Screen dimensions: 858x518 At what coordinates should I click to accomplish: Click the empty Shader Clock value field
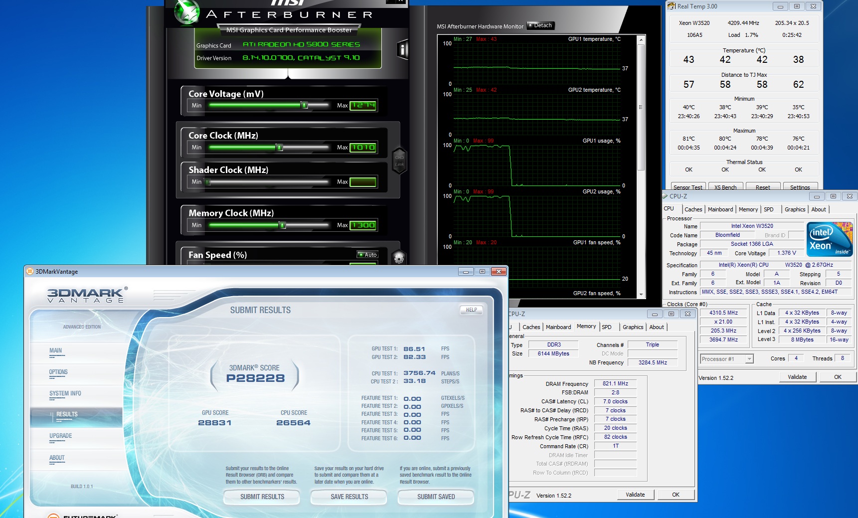pos(363,182)
